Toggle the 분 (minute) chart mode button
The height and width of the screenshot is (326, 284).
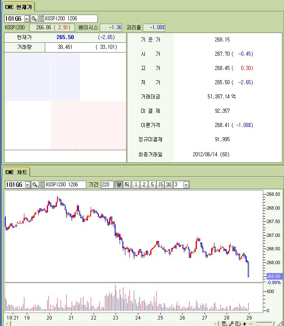[x=118, y=185]
